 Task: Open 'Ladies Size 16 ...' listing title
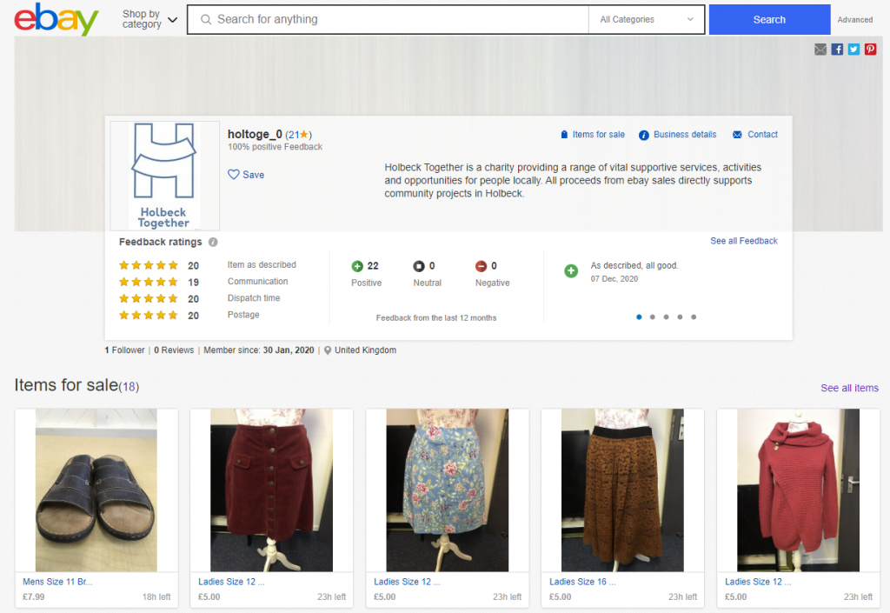[582, 582]
